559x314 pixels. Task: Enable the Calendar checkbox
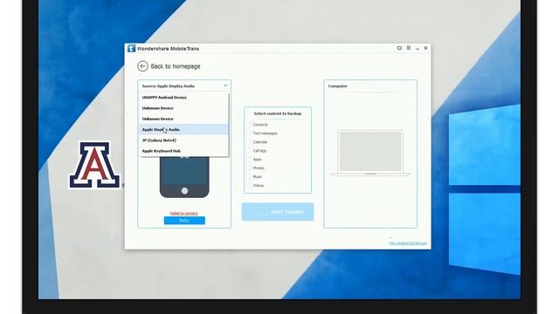pyautogui.click(x=249, y=142)
